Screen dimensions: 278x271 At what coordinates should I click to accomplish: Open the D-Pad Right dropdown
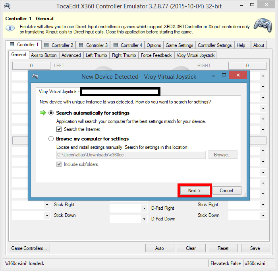tap(144, 208)
